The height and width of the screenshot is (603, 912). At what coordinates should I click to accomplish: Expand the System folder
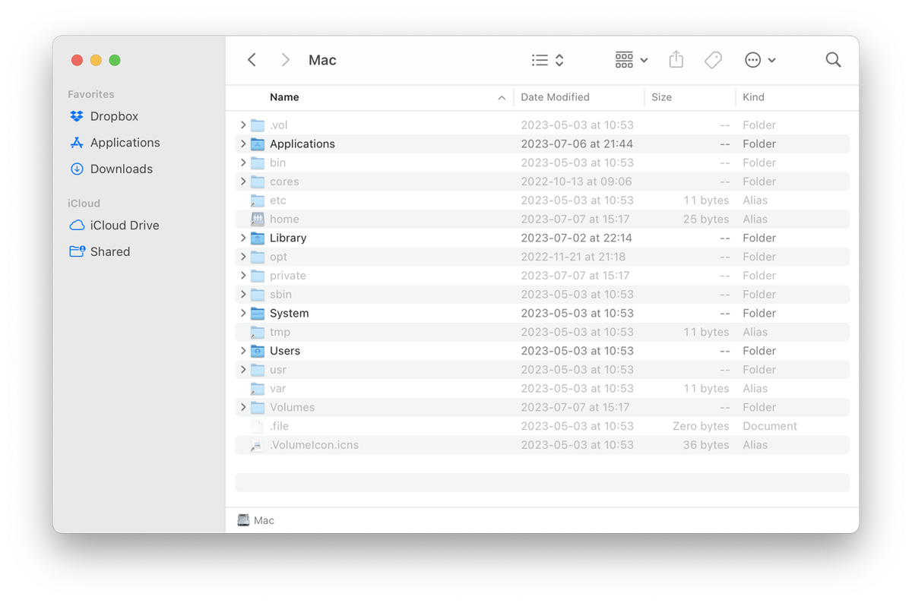(243, 313)
